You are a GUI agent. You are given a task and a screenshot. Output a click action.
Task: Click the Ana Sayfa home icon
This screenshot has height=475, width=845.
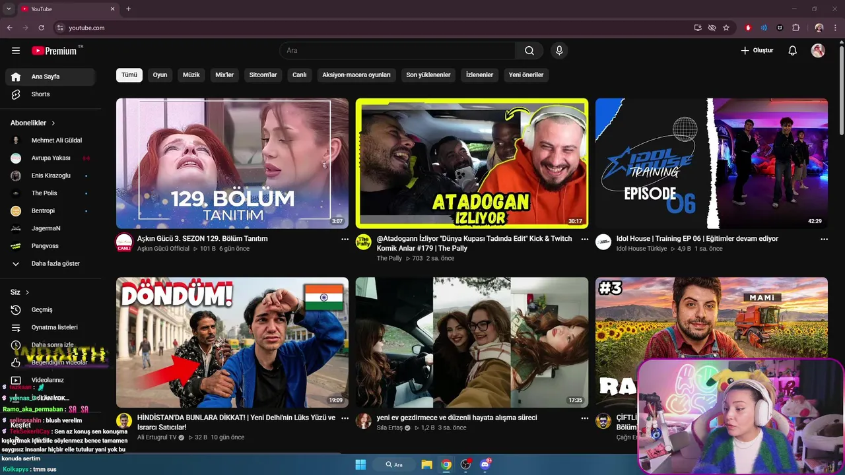(x=16, y=77)
